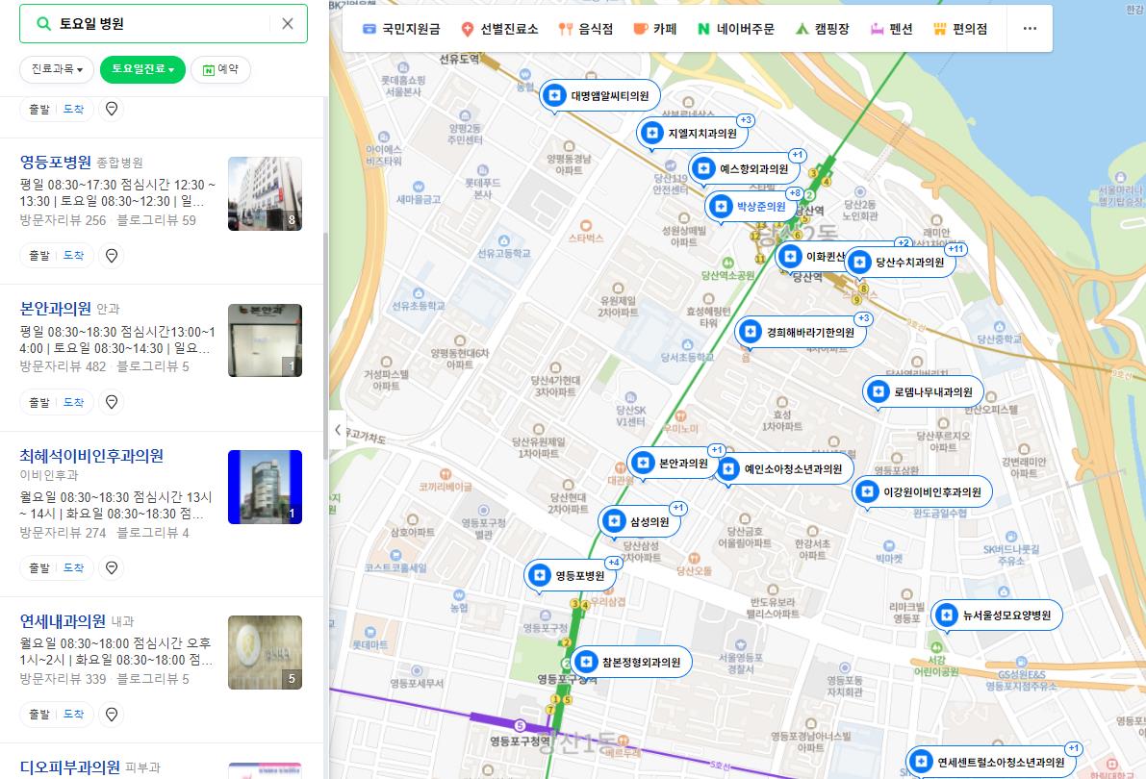Select the 삼성의원 map marker
This screenshot has height=779, width=1146.
click(640, 522)
